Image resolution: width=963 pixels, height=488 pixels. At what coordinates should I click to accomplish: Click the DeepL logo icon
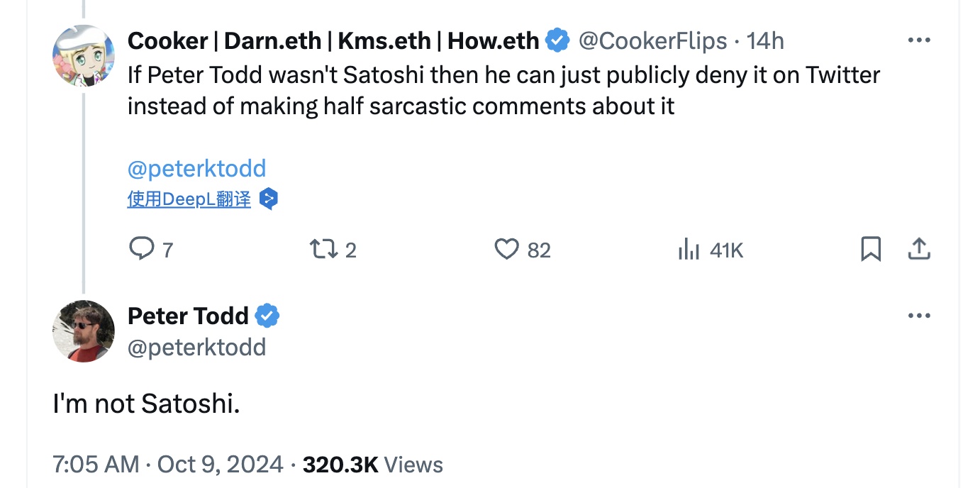tap(268, 199)
